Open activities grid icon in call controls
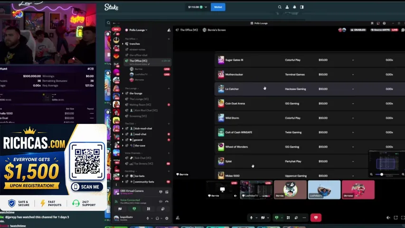The width and height of the screenshot is (405, 228). coord(288,218)
